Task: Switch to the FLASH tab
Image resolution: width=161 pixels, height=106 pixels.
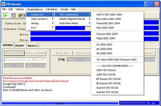Action: pyautogui.click(x=20, y=45)
